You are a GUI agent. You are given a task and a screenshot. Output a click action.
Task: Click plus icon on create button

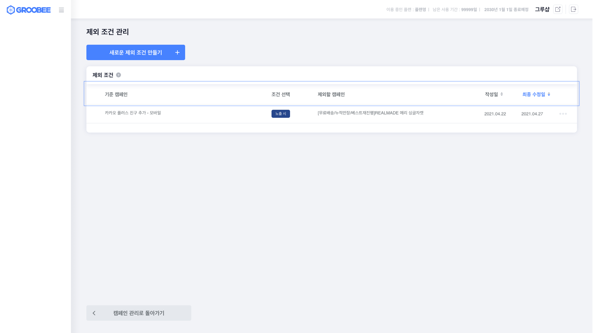[x=177, y=52]
